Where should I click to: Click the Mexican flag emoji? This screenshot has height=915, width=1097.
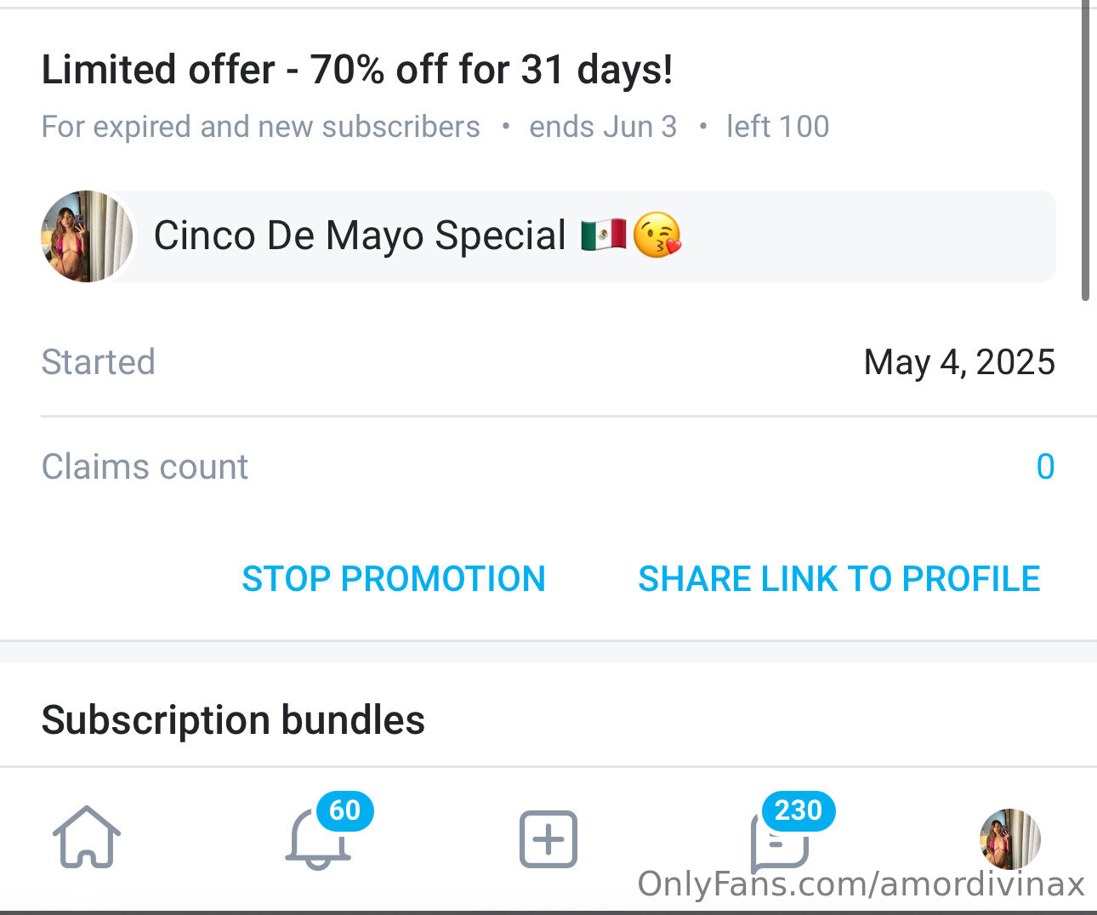[x=604, y=236]
